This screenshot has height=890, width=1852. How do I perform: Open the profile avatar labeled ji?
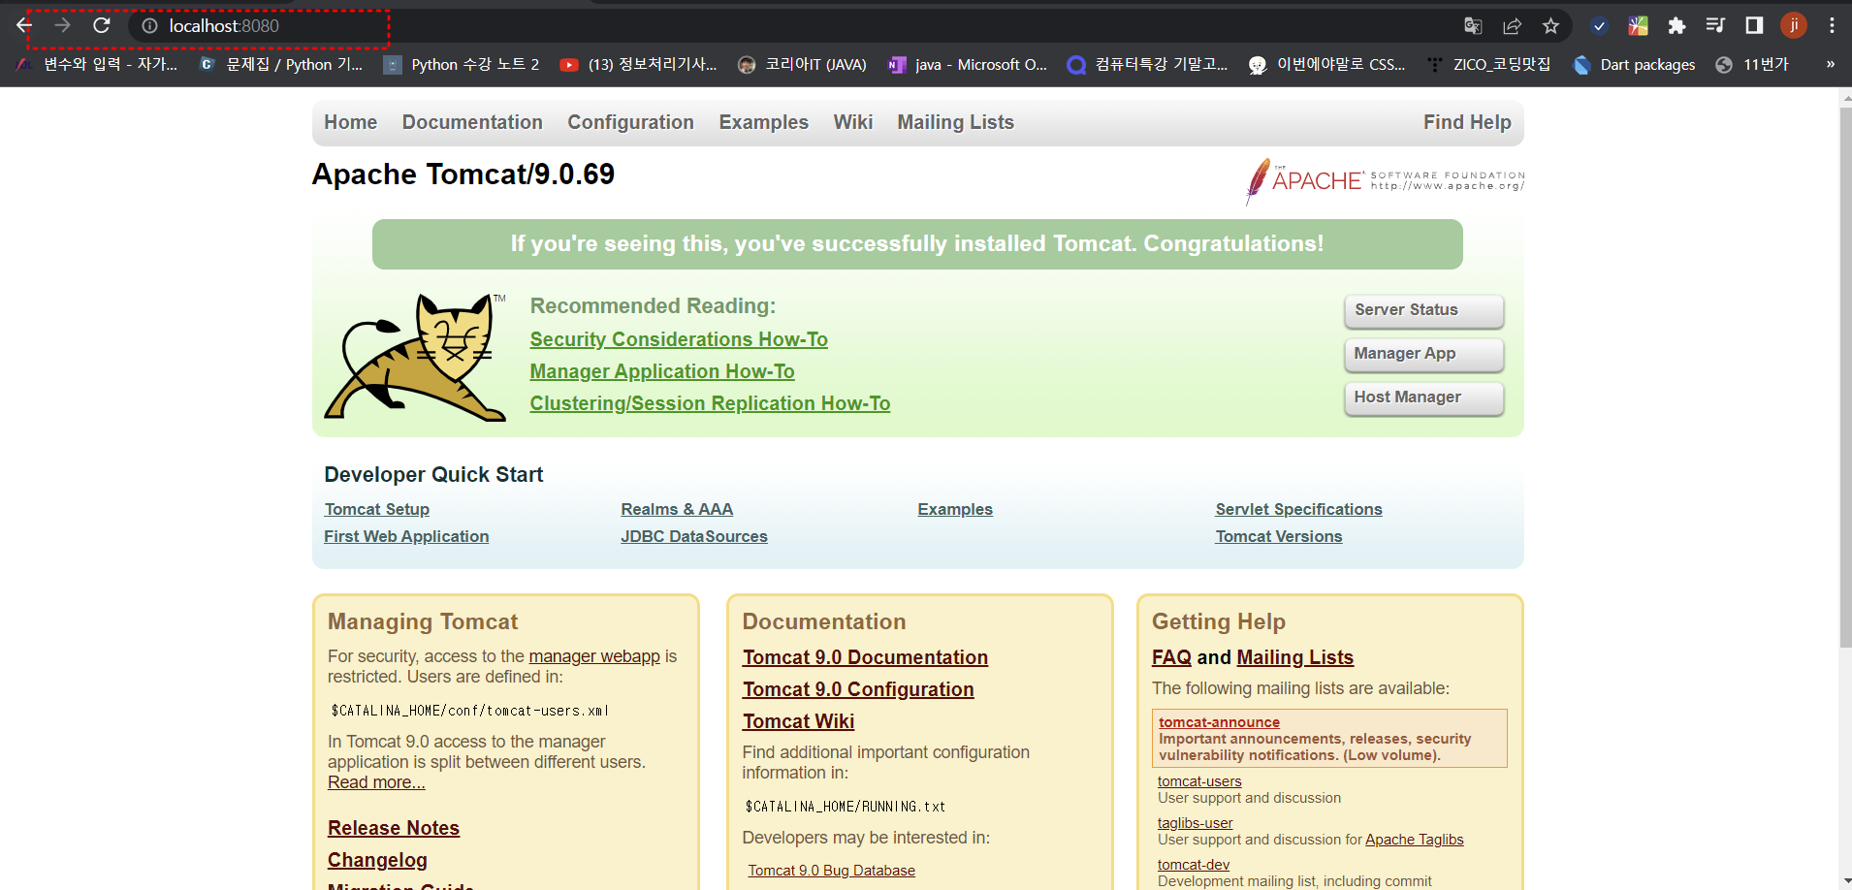pos(1794,25)
